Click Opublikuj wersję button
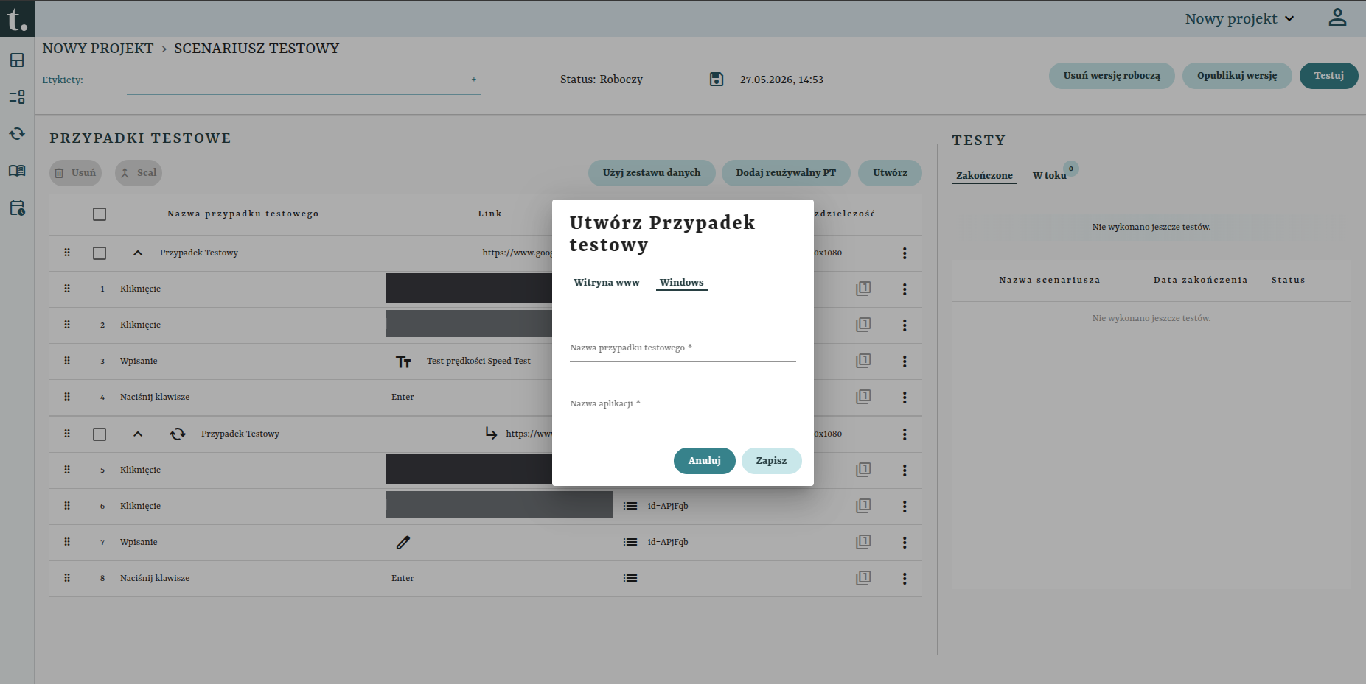The width and height of the screenshot is (1366, 684). (1237, 76)
